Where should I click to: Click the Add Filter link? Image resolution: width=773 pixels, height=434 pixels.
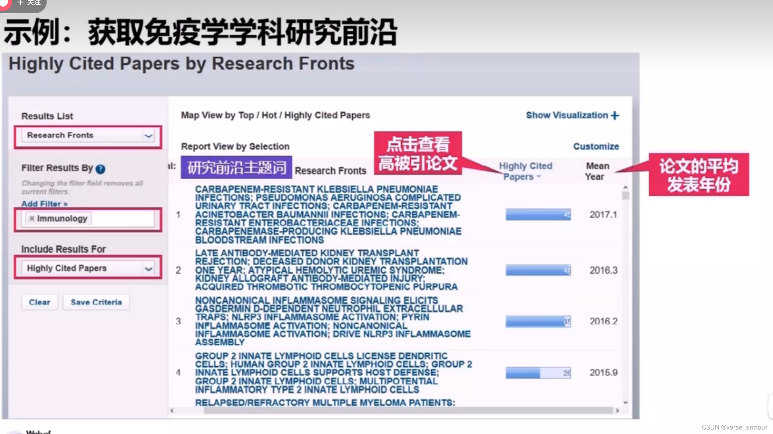point(44,204)
